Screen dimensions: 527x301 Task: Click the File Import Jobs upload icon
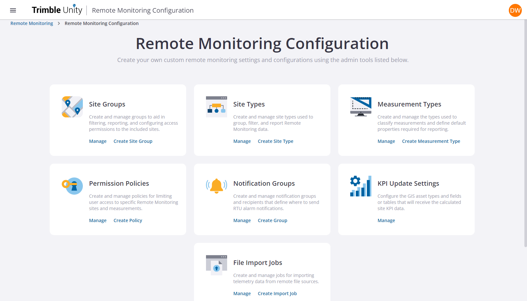click(x=216, y=265)
